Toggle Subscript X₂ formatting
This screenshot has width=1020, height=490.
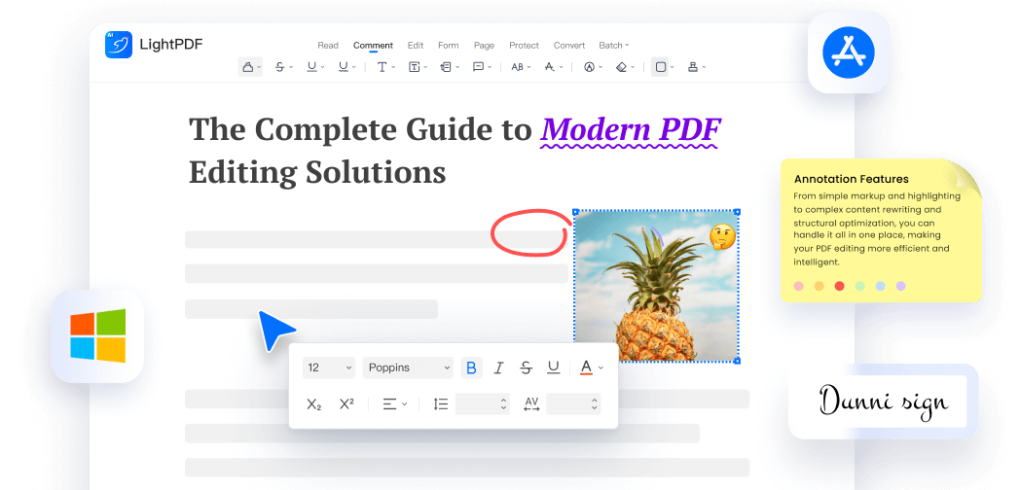click(314, 404)
